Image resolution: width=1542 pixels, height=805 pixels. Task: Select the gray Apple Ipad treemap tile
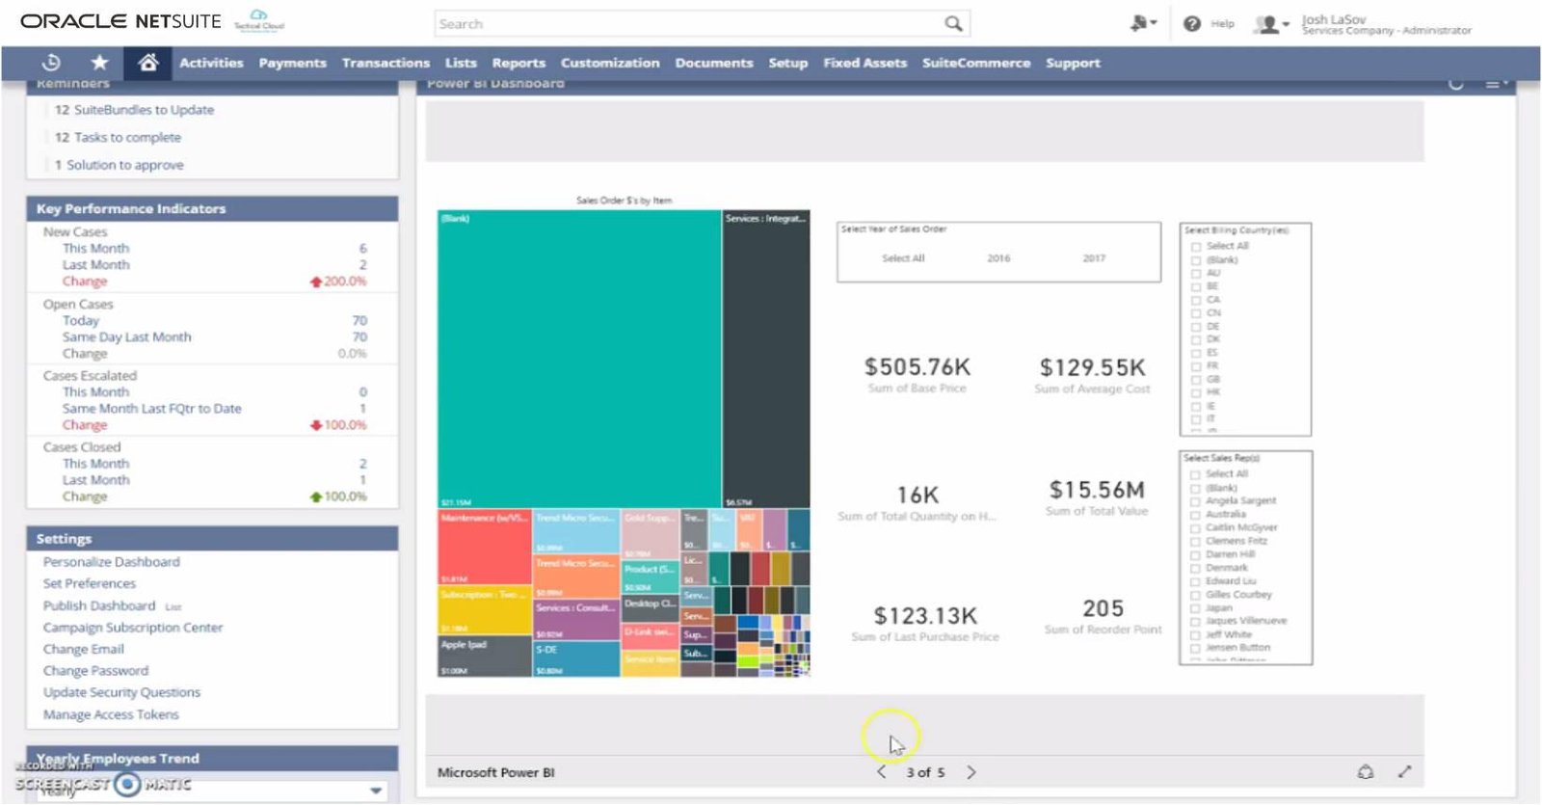pos(485,657)
